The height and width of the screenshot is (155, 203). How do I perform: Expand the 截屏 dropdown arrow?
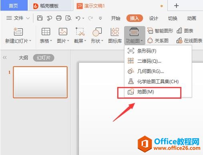click(85, 40)
